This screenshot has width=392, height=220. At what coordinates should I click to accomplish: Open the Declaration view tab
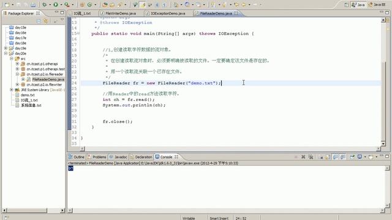click(x=141, y=157)
